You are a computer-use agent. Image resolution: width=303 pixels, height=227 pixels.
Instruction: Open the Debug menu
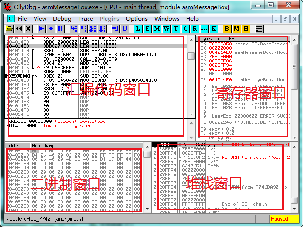pos(62,18)
